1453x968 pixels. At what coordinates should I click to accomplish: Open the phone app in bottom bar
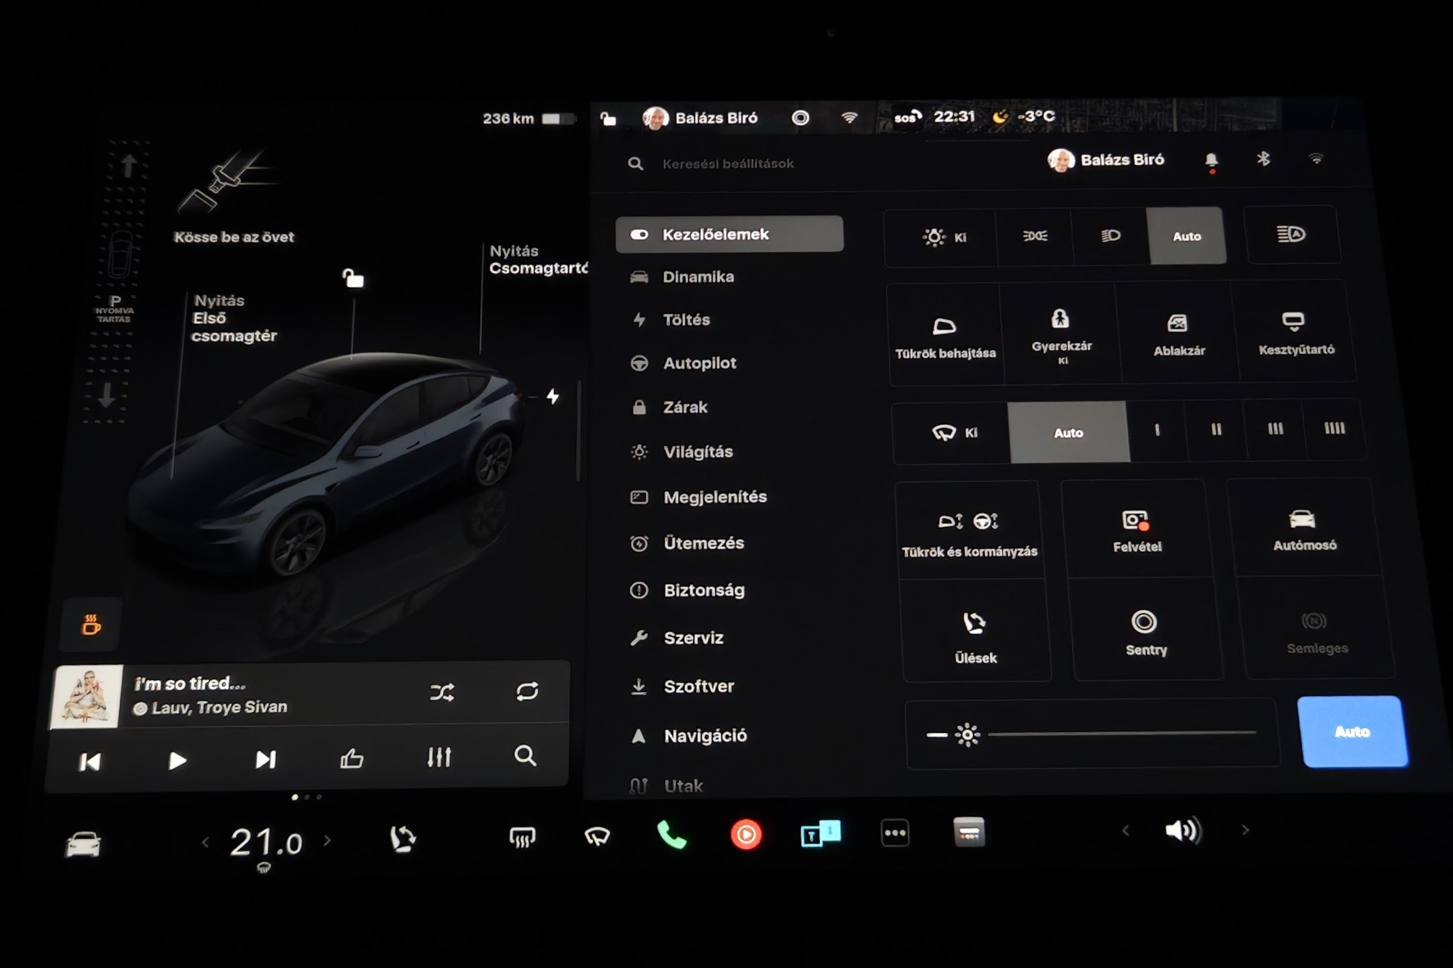[x=671, y=835]
